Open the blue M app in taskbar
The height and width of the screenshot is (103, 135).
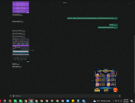68,101
